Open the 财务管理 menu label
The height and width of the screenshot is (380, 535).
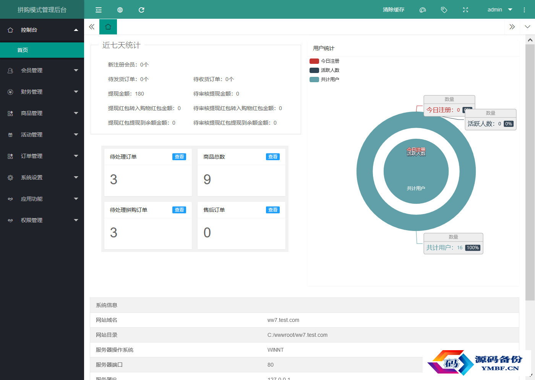coord(32,92)
